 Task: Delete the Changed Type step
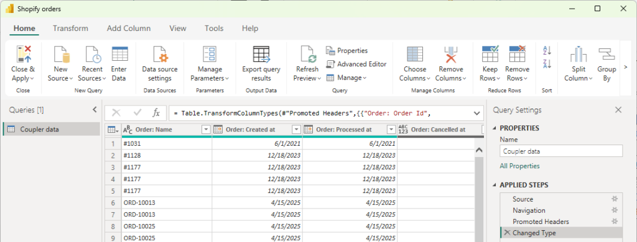pos(506,232)
